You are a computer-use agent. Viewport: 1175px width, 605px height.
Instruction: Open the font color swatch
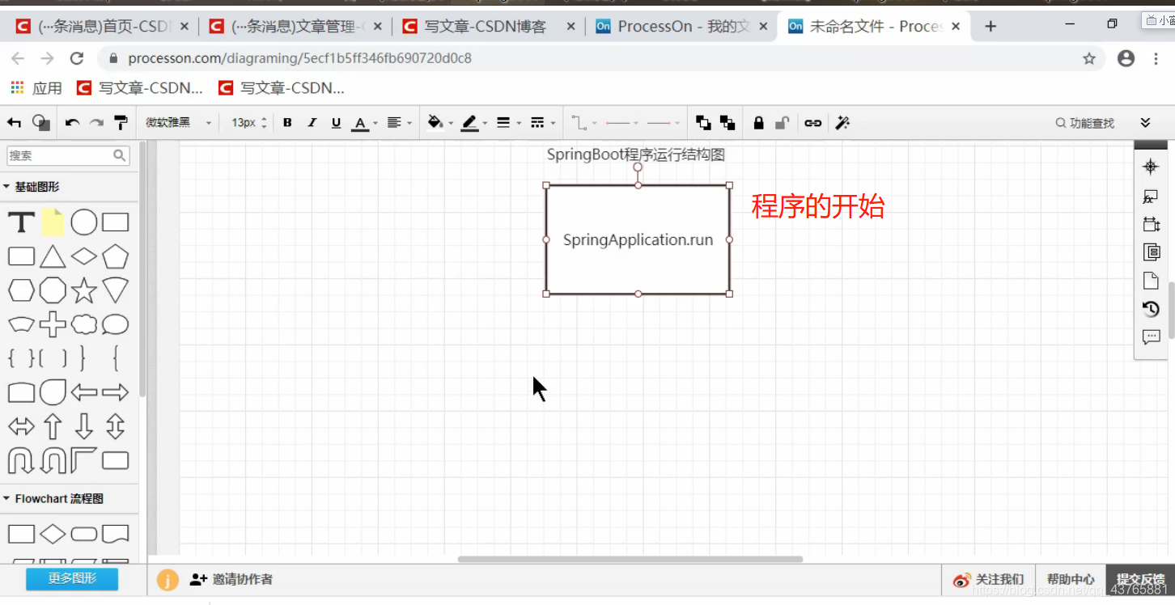(361, 122)
